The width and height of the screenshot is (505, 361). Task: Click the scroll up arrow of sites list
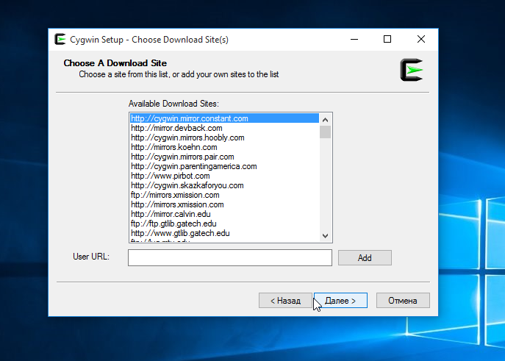(x=326, y=120)
